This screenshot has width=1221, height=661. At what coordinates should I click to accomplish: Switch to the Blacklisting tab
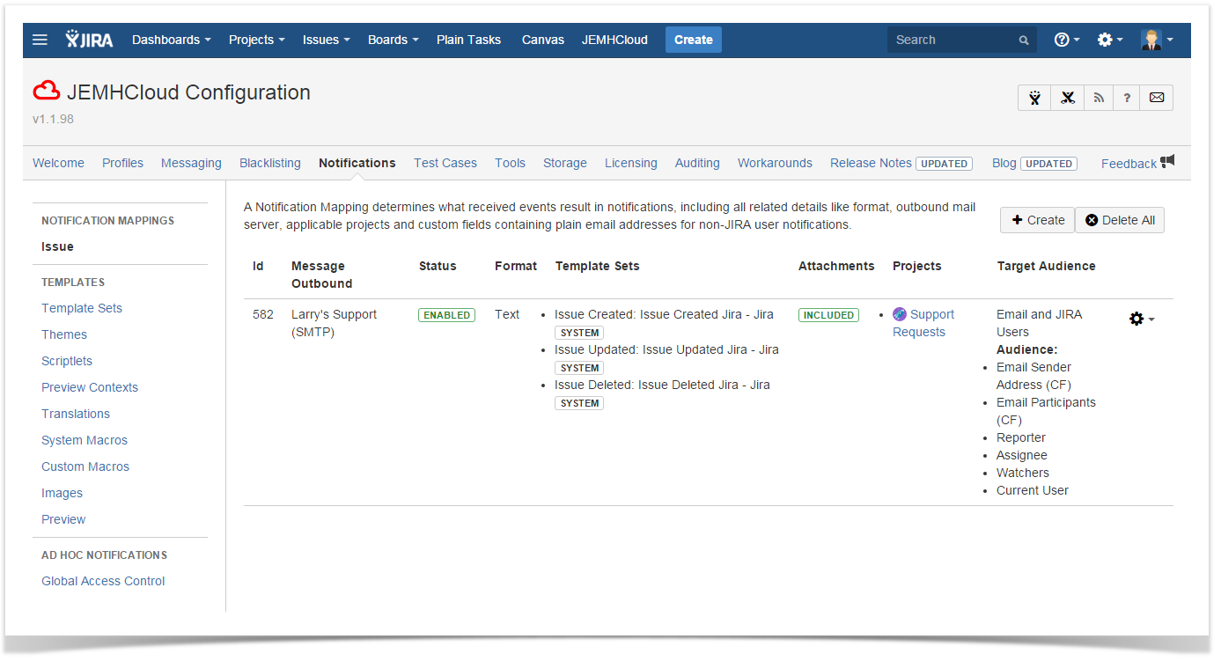(x=270, y=163)
